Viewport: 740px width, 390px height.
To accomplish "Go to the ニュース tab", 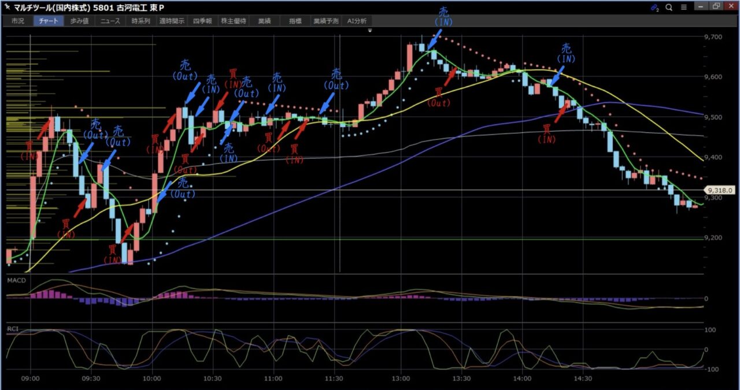I will [110, 21].
